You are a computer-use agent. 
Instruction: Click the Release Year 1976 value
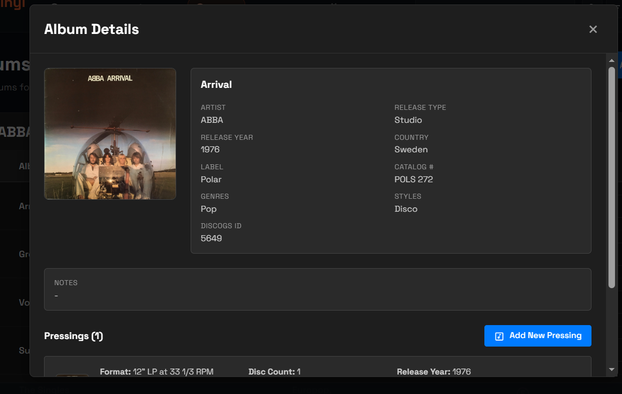click(210, 149)
